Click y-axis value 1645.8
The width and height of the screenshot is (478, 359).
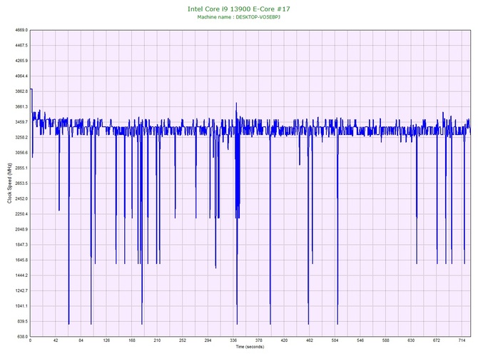(x=21, y=261)
